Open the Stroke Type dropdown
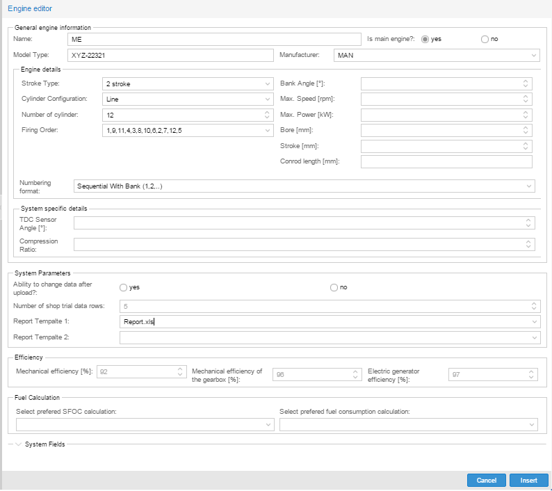Screen dimensions: 552x491 click(188, 84)
